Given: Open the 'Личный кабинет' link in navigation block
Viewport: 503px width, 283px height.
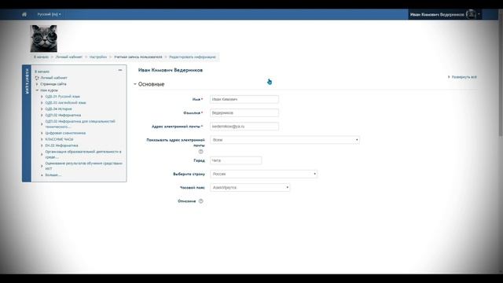Looking at the screenshot, I should coord(53,78).
